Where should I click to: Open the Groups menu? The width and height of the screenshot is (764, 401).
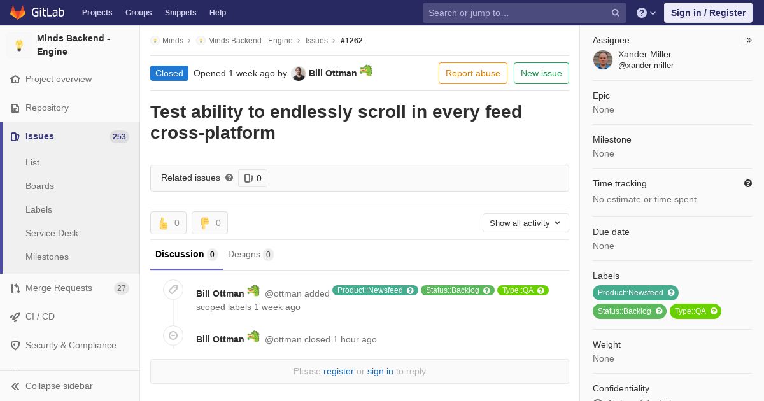coord(138,13)
